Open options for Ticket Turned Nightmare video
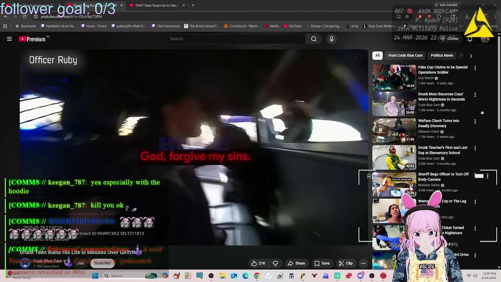The width and height of the screenshot is (501, 282). coord(475,228)
